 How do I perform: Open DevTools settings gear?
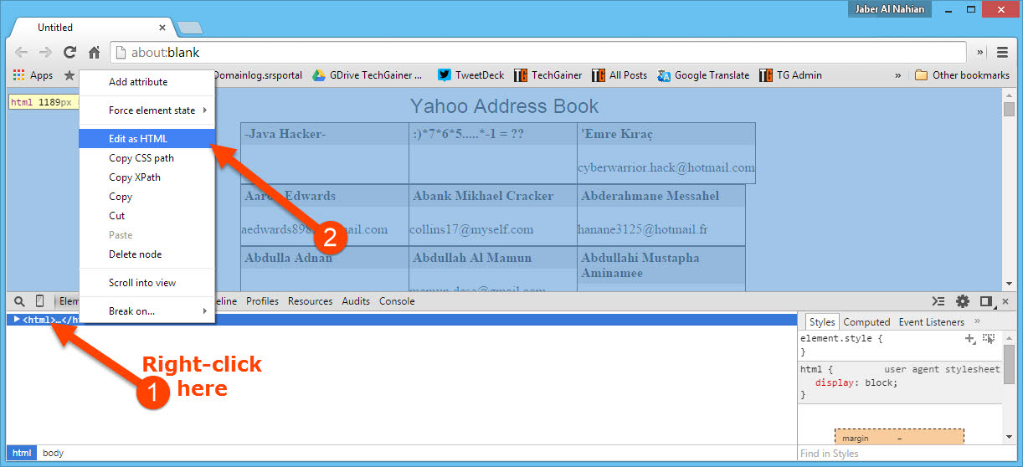[x=963, y=301]
